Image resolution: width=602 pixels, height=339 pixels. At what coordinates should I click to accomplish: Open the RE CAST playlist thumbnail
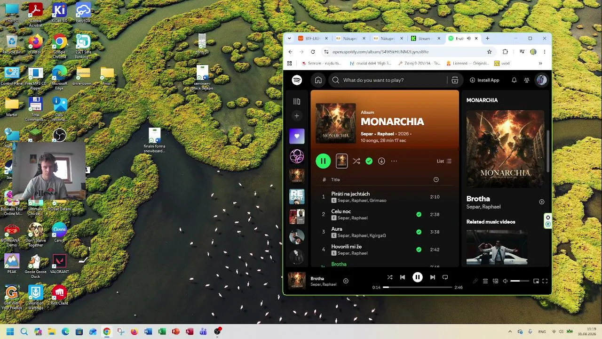pos(297,196)
